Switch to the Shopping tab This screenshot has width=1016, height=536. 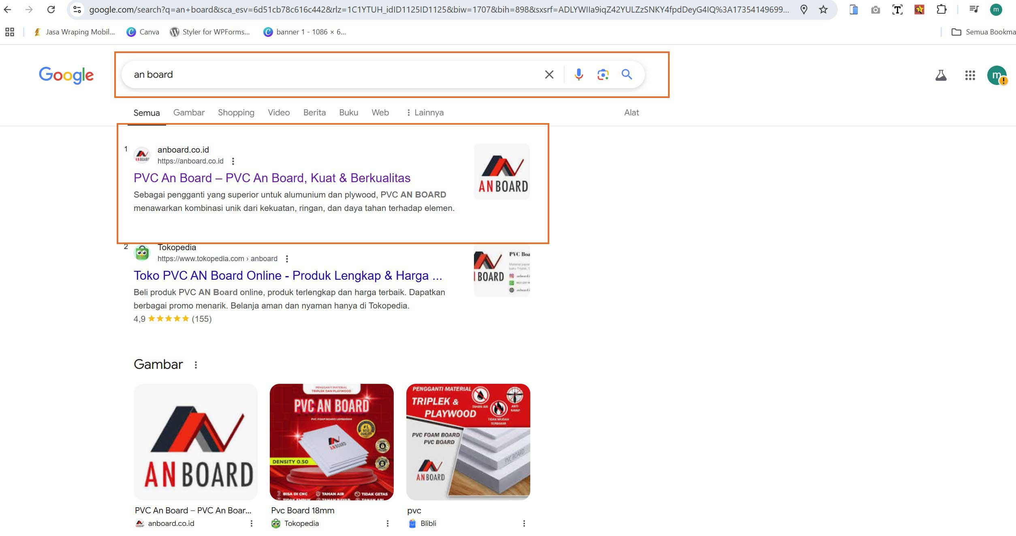coord(236,113)
